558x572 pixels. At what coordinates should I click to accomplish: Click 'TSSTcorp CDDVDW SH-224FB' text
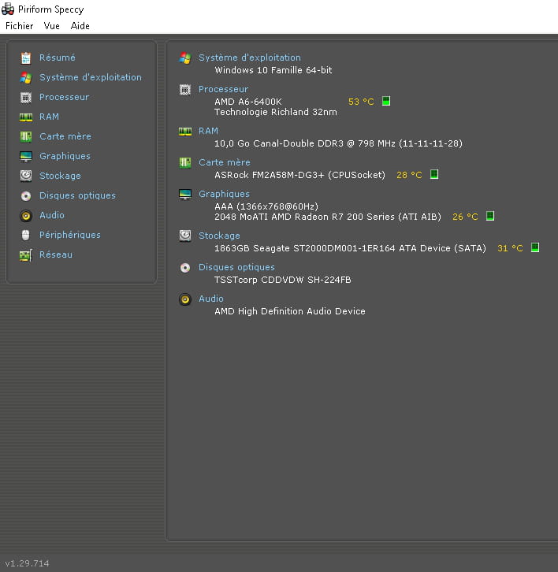coord(283,280)
